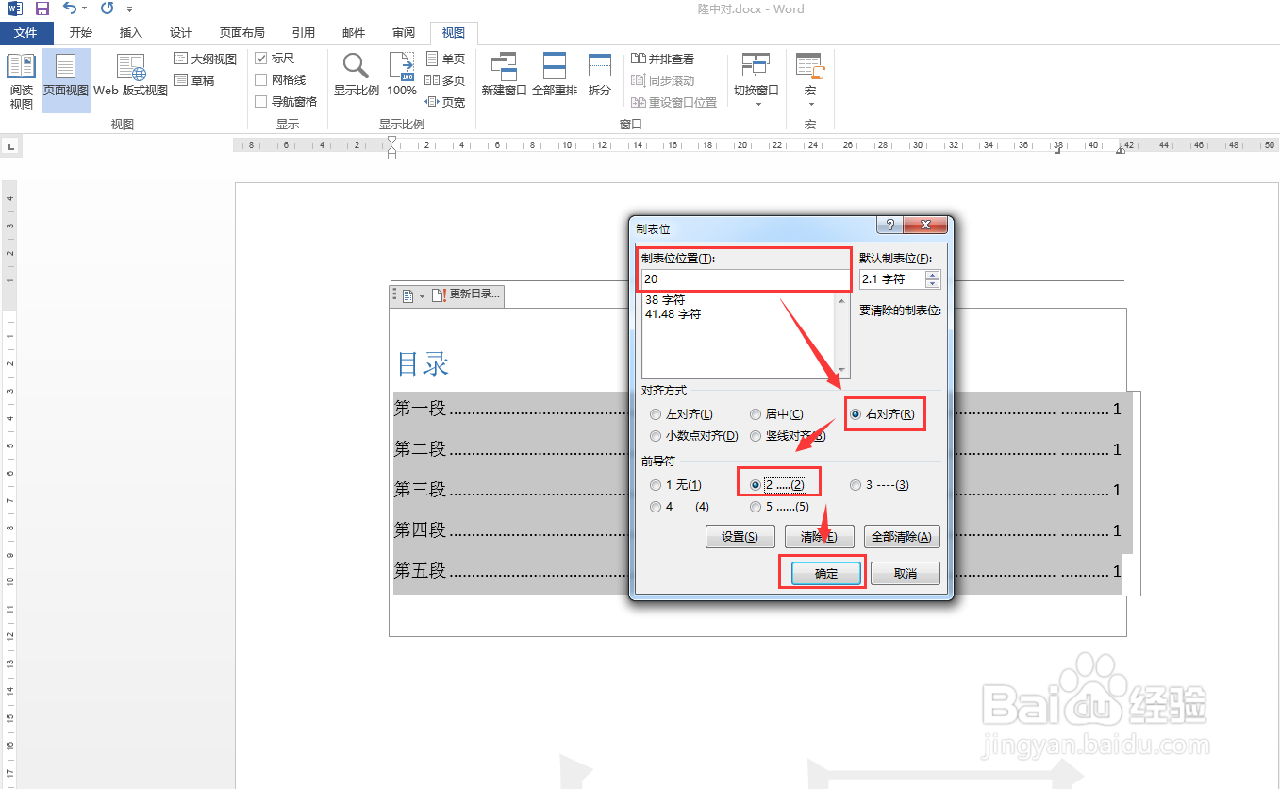Select Print Layout view (页面视图)

[66, 81]
